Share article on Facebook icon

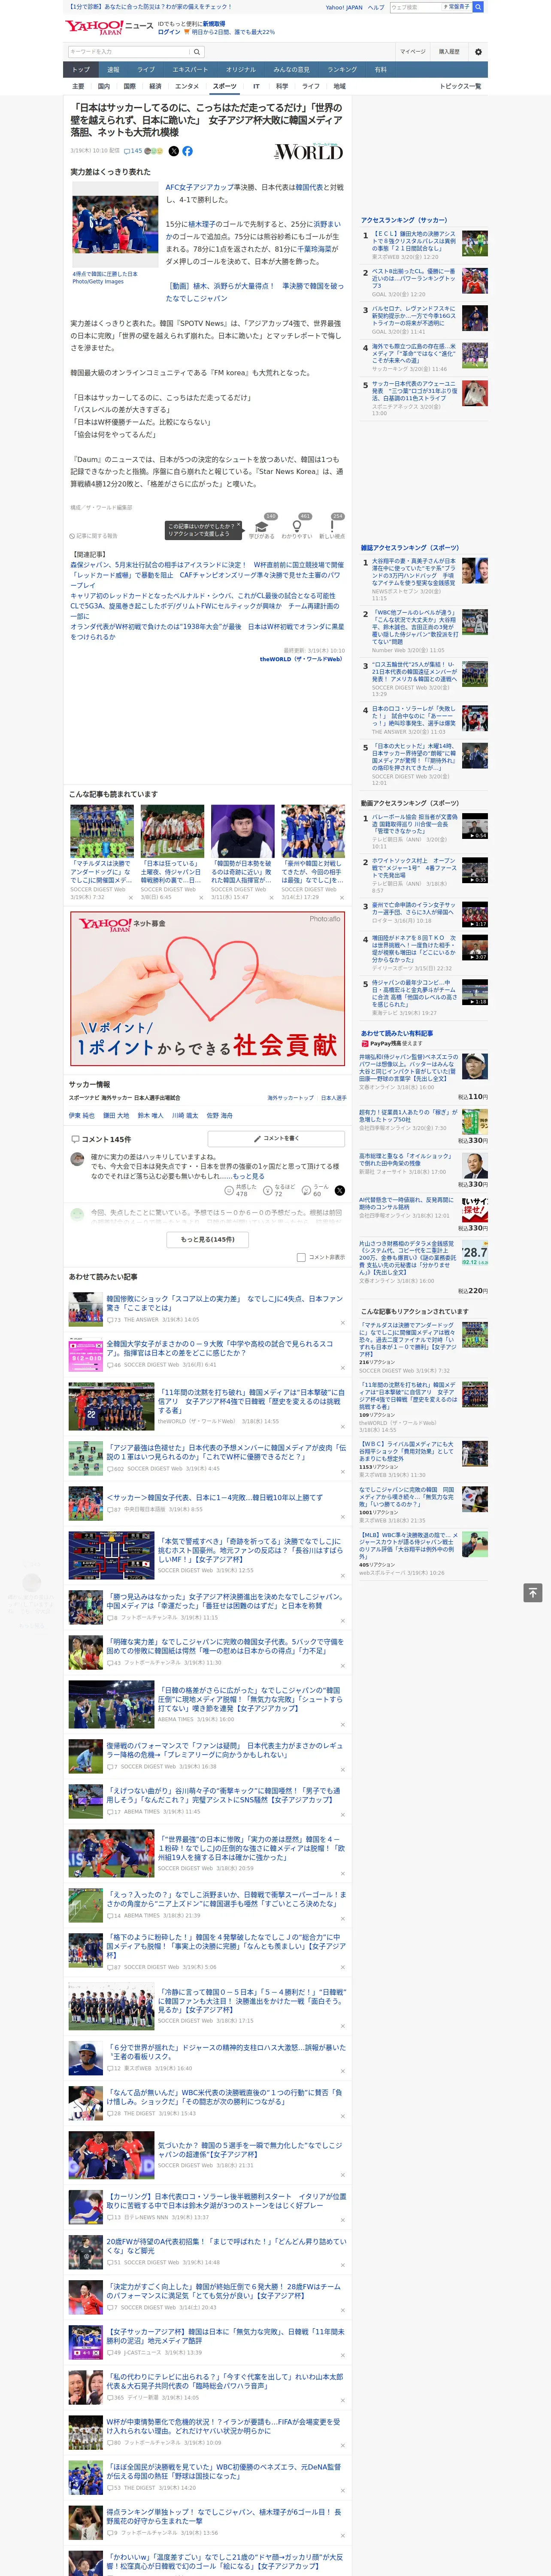187,151
